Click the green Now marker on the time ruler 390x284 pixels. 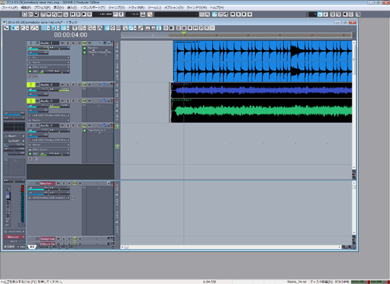coord(184,32)
